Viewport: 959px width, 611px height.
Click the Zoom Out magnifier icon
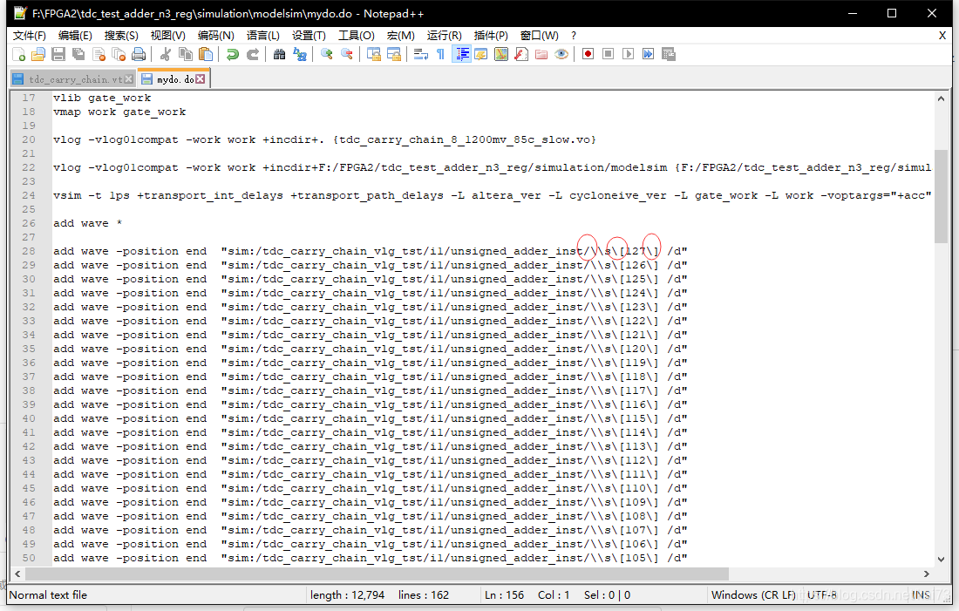347,54
